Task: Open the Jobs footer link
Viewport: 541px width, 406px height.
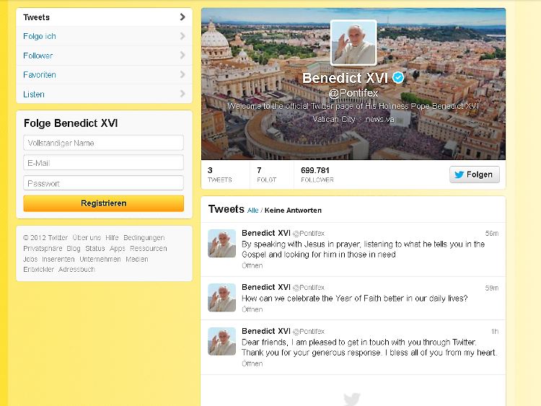Action: point(30,259)
